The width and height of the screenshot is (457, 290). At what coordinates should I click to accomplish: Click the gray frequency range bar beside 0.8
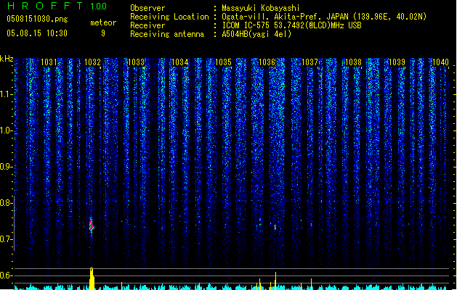15,223
